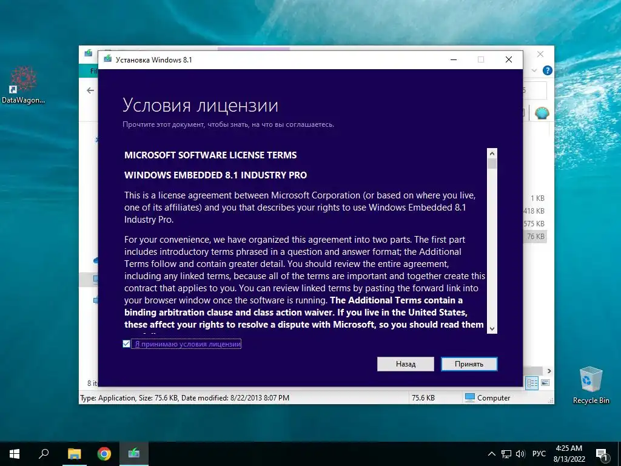Image resolution: width=621 pixels, height=466 pixels.
Task: Uncheck Я принимаю условия лицензии checkbox
Action: (x=126, y=344)
